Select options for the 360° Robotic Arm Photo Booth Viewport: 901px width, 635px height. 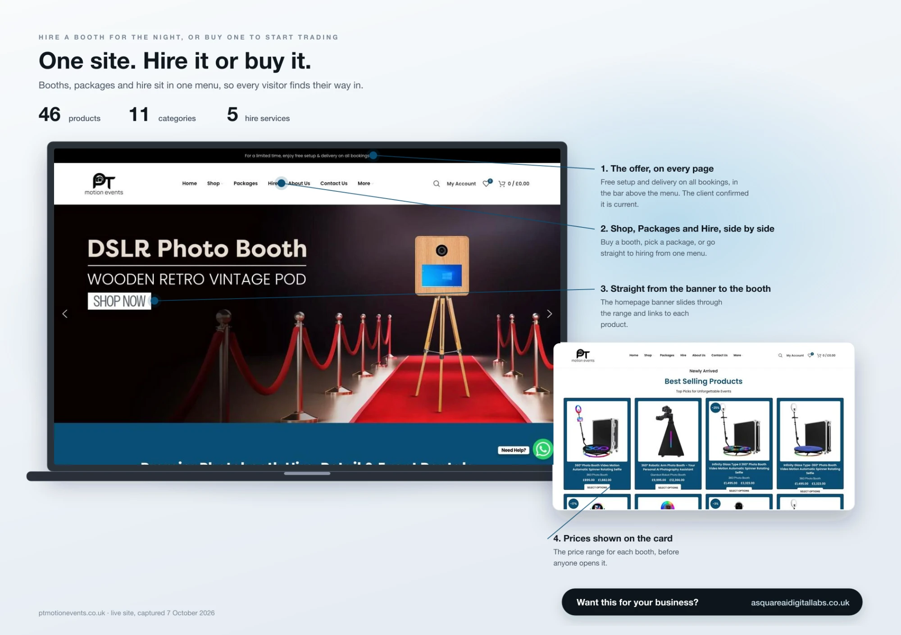668,487
